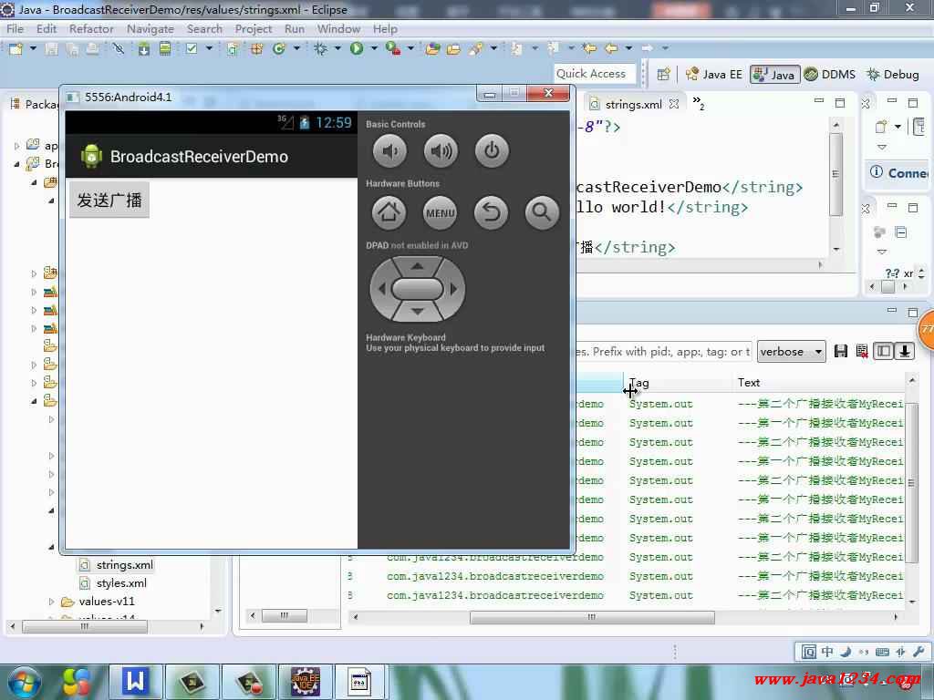Image resolution: width=934 pixels, height=700 pixels.
Task: Open the Edit menu
Action: click(47, 28)
